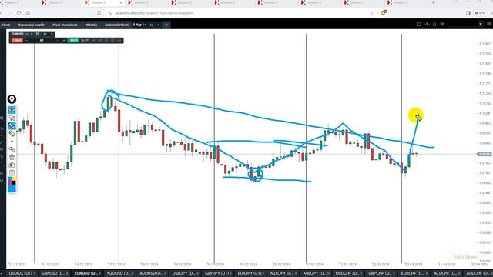Click the VPN button in the browser toolbar

(x=480, y=13)
